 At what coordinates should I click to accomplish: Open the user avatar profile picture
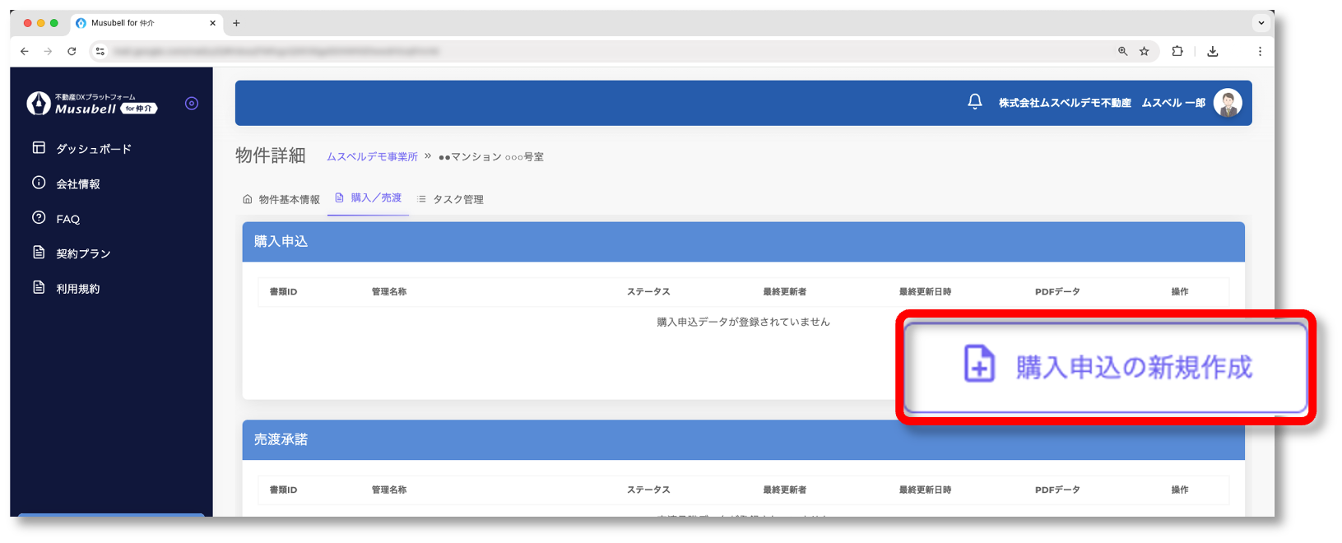[x=1228, y=103]
